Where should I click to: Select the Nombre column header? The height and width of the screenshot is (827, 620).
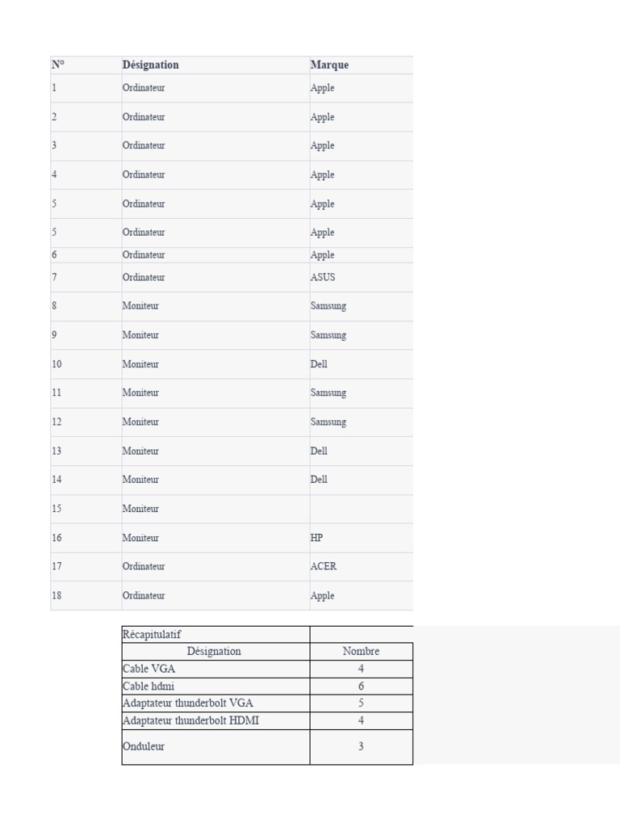coord(361,651)
